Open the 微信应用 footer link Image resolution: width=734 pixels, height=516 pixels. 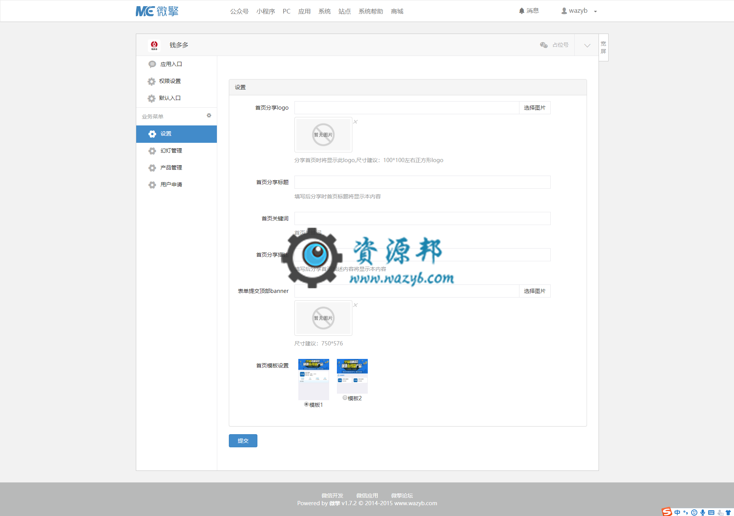[367, 496]
